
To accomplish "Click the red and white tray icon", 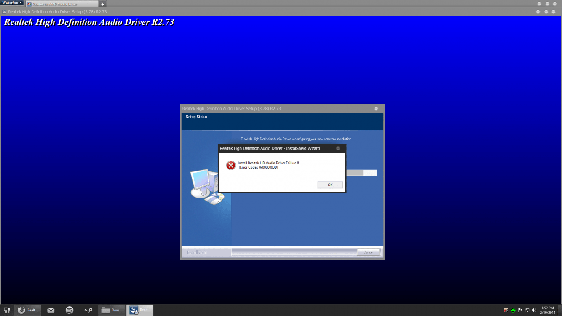I will (506, 310).
